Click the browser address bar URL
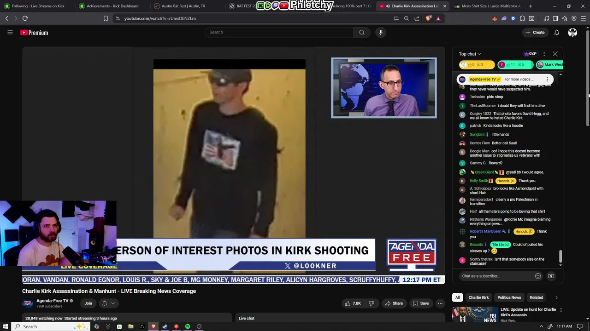This screenshot has width=590, height=331. click(160, 18)
